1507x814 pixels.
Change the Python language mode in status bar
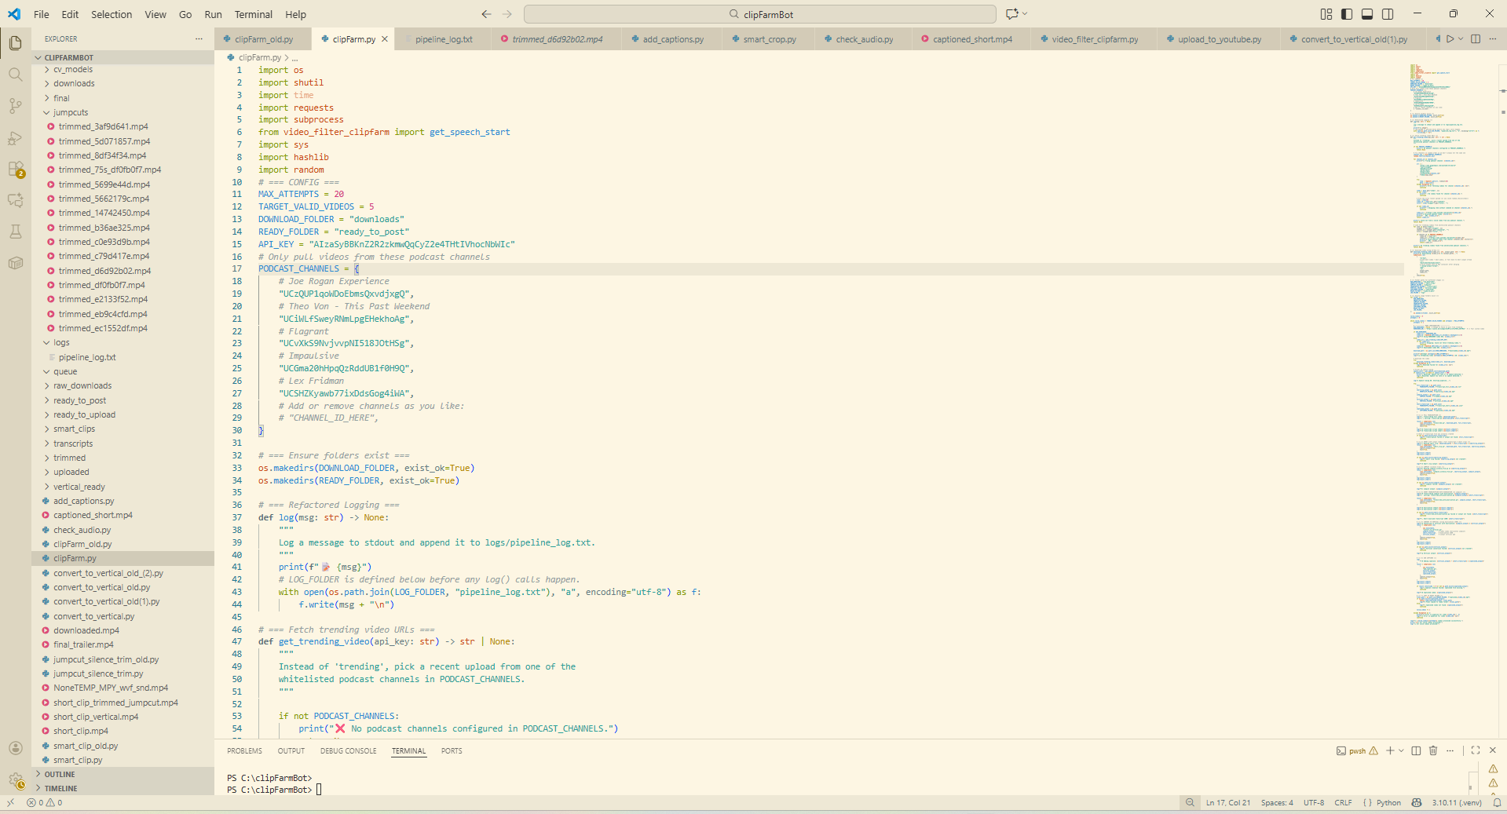[x=1388, y=803]
